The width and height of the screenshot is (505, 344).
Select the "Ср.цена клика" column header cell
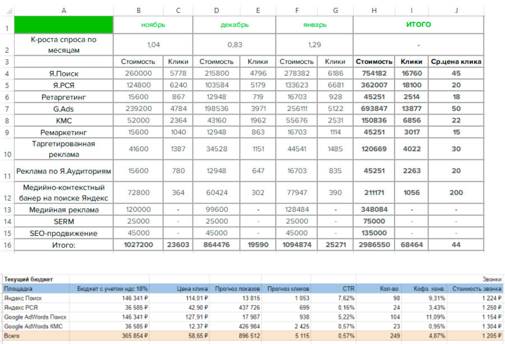(456, 62)
